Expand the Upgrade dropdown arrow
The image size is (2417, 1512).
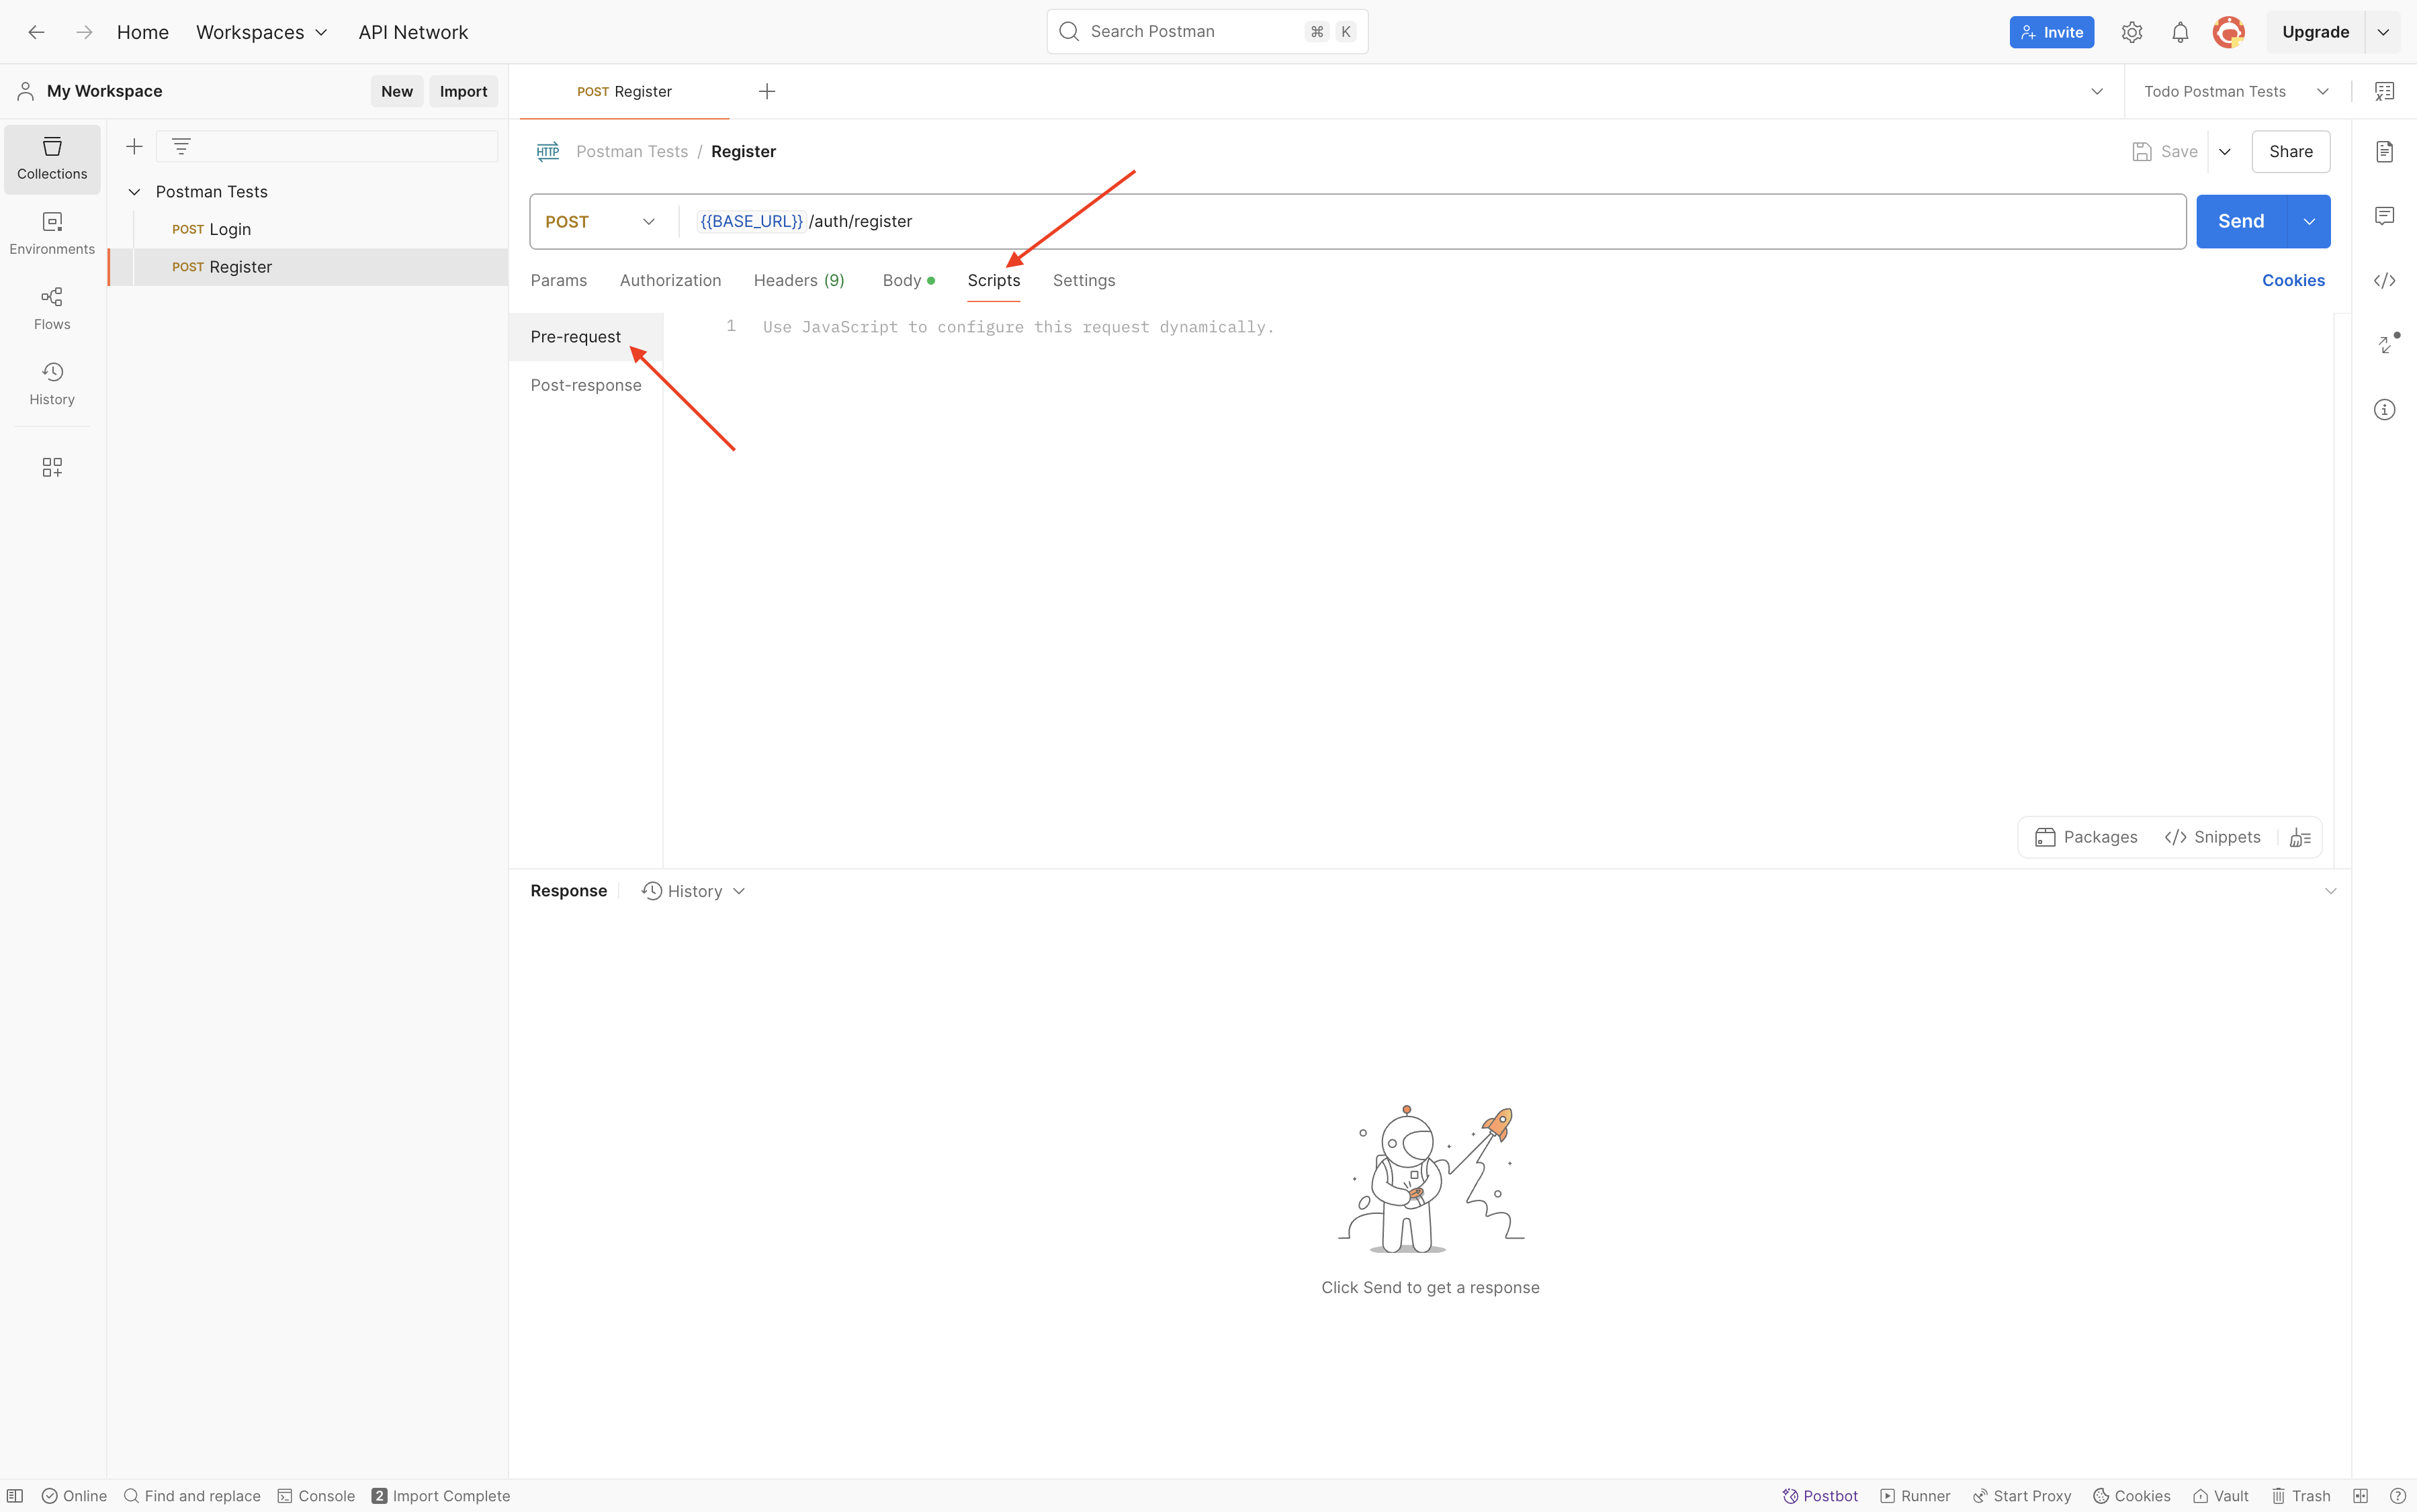tap(2383, 32)
